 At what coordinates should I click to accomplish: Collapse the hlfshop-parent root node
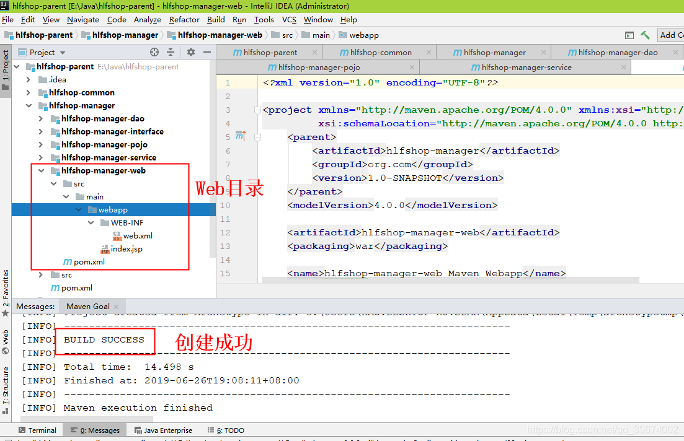coord(17,67)
